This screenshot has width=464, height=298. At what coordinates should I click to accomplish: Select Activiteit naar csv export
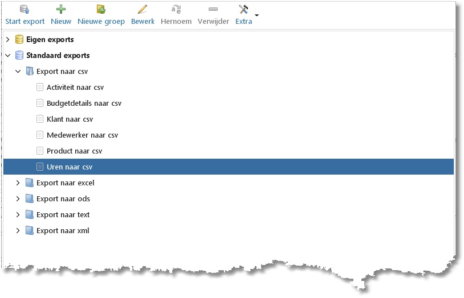75,88
